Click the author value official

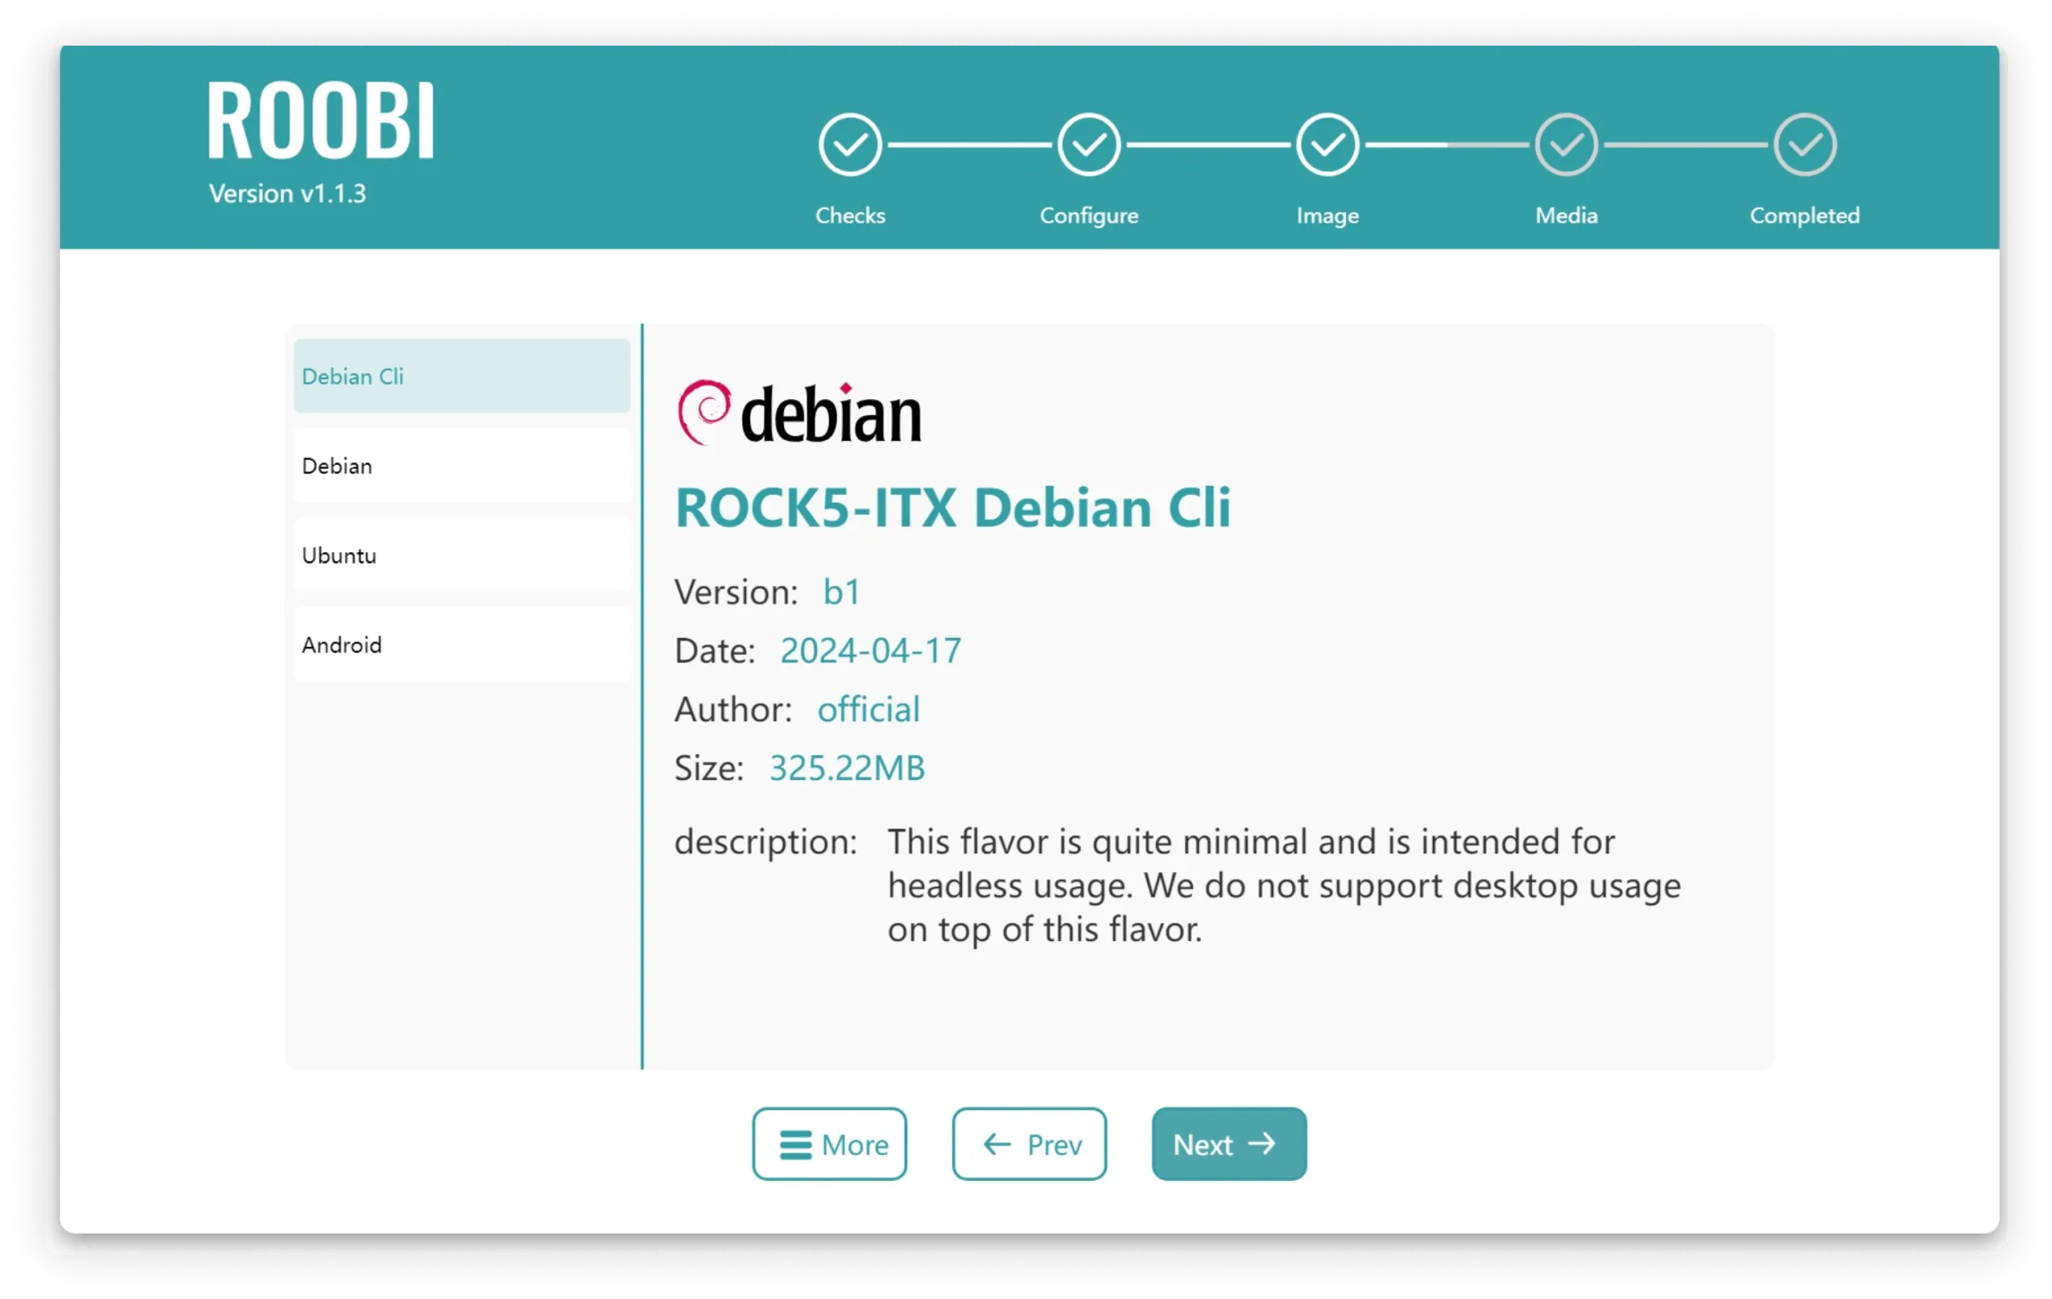point(868,709)
